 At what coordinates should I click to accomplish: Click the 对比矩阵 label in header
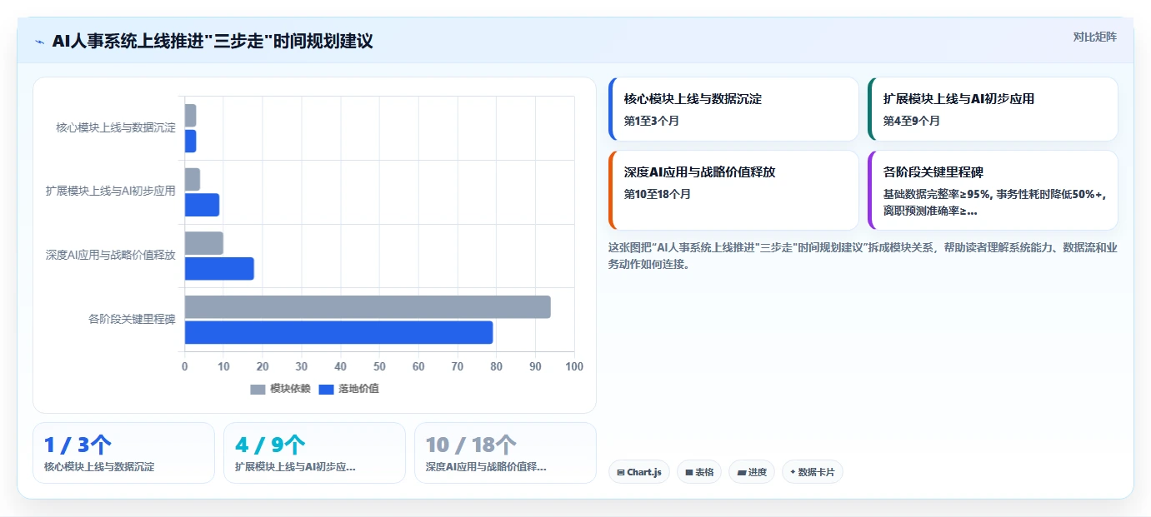[1094, 37]
